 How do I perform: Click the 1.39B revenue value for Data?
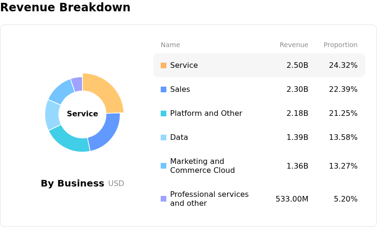[x=297, y=138]
